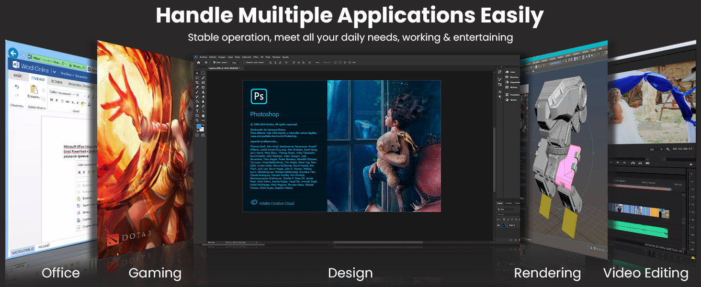Select the Crop tool
Viewport: 701px width, 287px height.
197,83
